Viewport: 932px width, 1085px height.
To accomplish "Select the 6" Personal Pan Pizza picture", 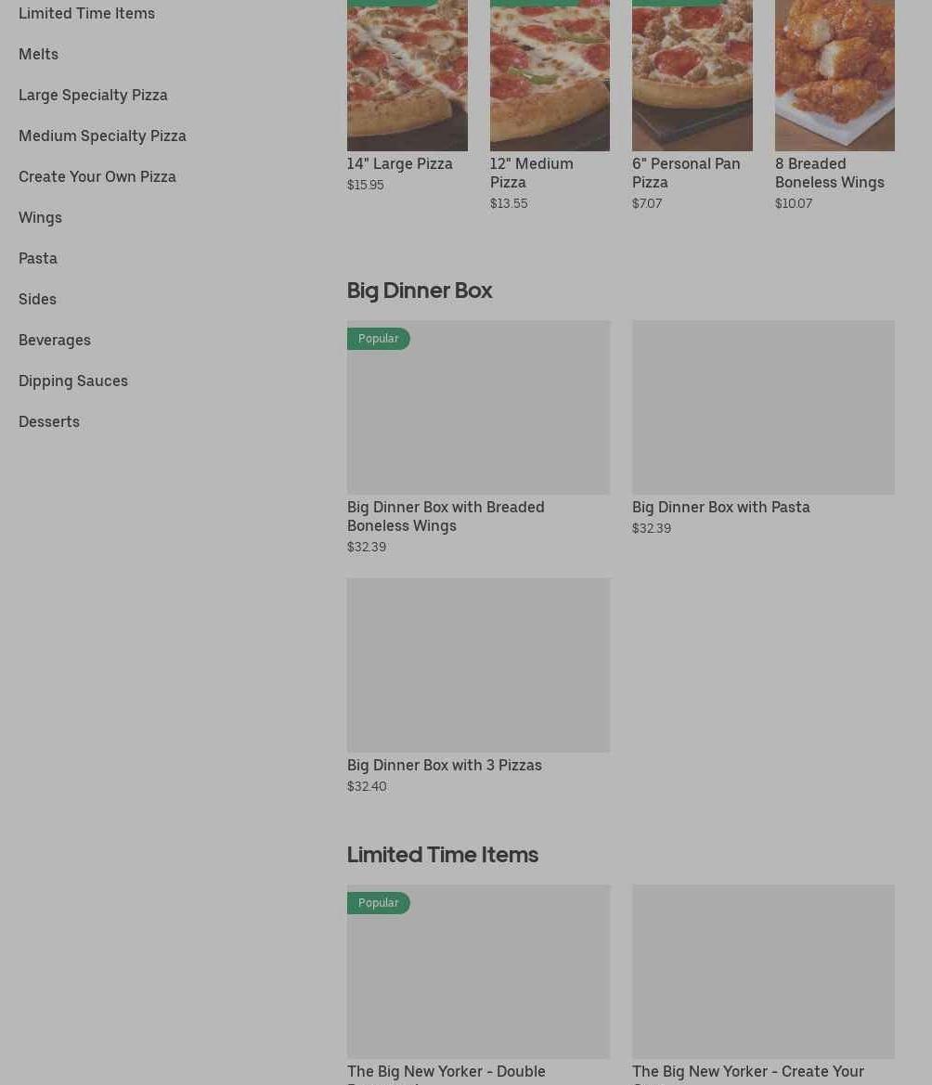I will pyautogui.click(x=692, y=75).
